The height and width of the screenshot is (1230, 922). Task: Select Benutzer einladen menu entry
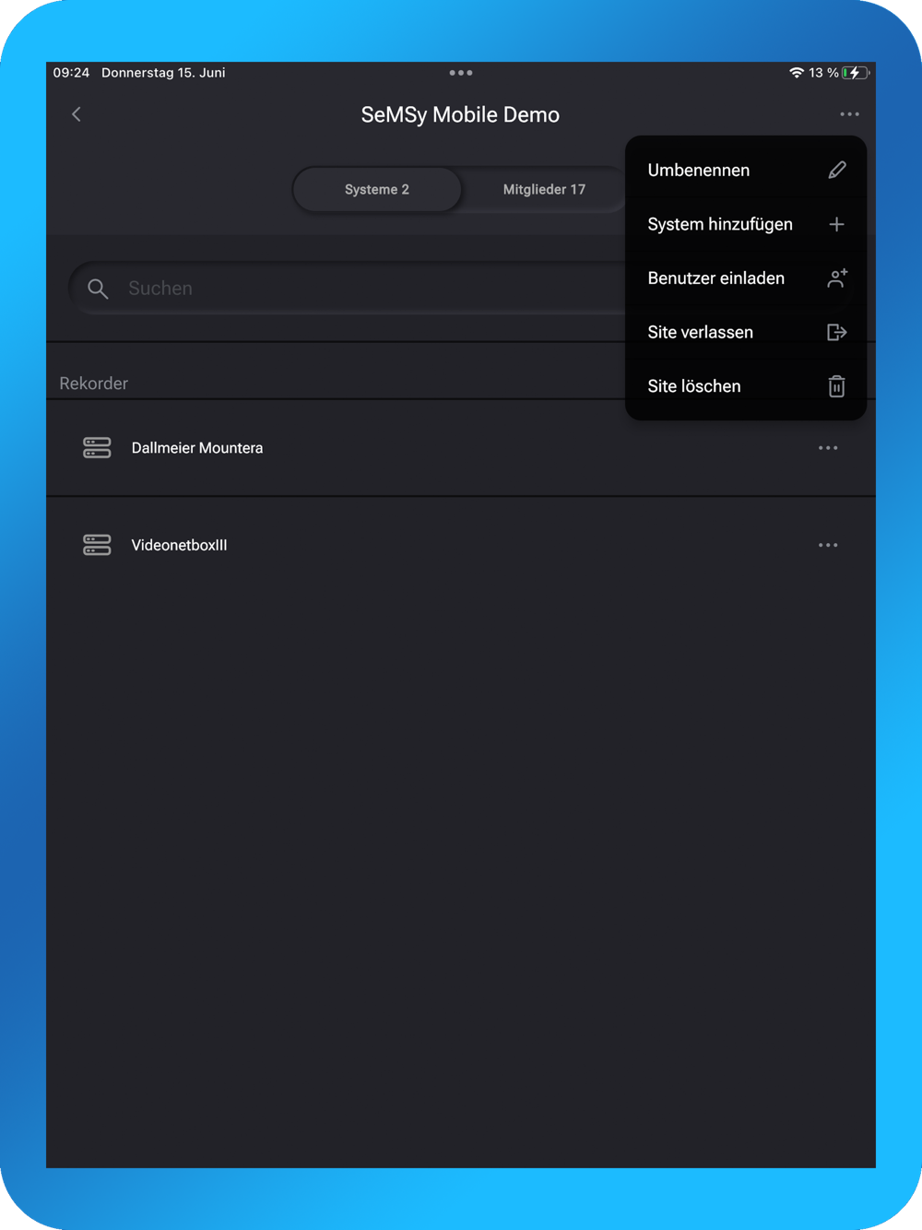pyautogui.click(x=745, y=278)
